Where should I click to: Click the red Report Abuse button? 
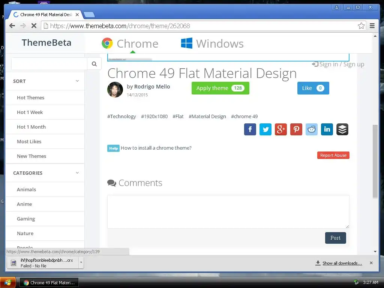coord(333,155)
